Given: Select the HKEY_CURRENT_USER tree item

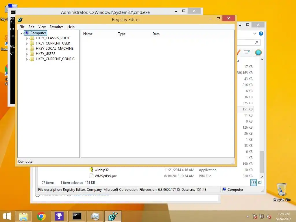Looking at the screenshot, I should 53,43.
